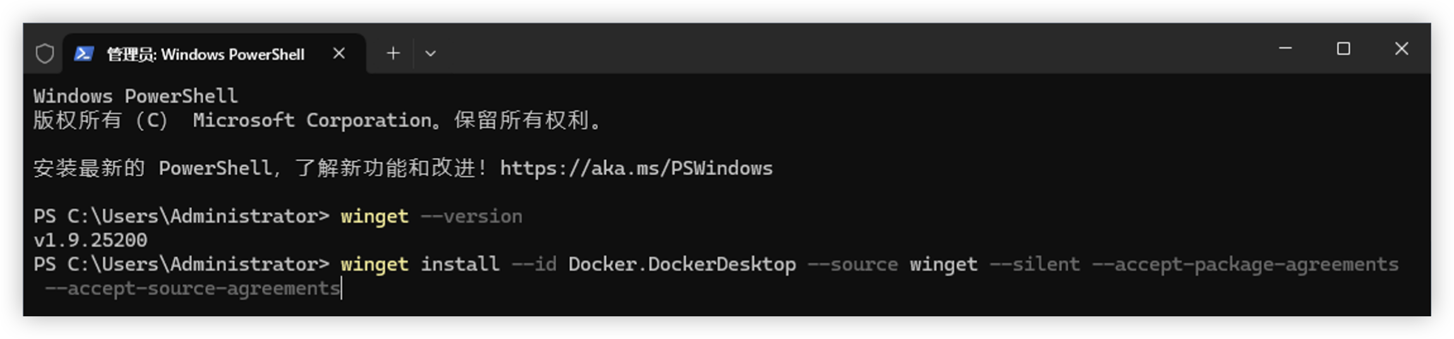Open a new tab with the plus button
The image size is (1454, 339).
pos(393,54)
